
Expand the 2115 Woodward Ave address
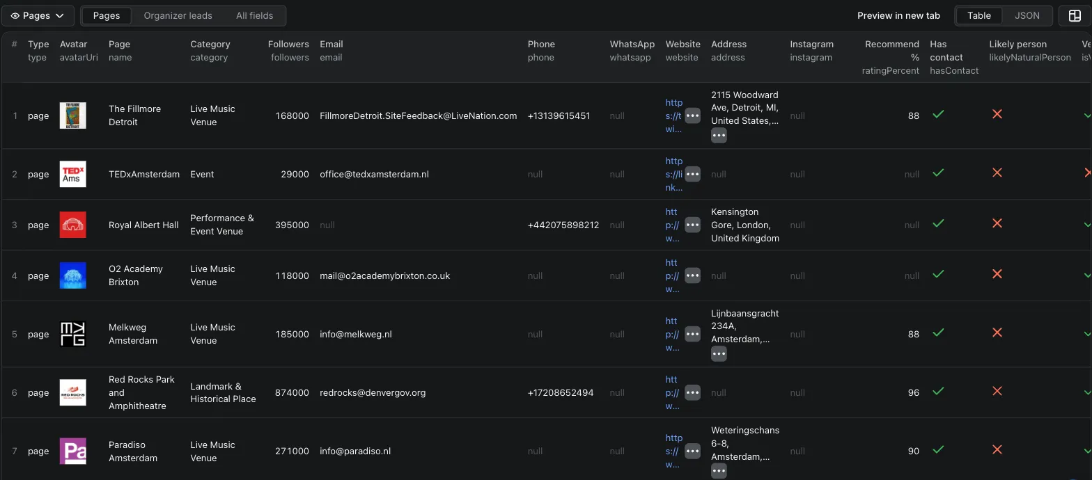719,135
